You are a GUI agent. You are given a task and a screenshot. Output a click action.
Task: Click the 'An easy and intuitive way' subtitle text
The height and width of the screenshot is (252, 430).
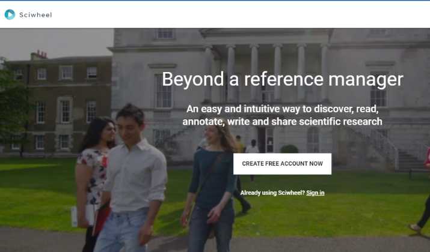tap(282, 115)
